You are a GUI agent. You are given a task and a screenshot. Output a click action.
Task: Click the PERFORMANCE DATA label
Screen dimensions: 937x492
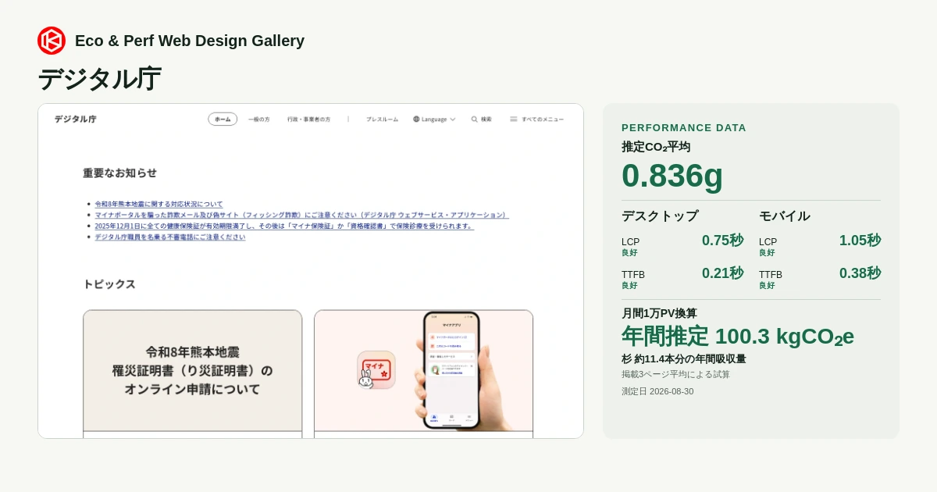[x=684, y=127]
